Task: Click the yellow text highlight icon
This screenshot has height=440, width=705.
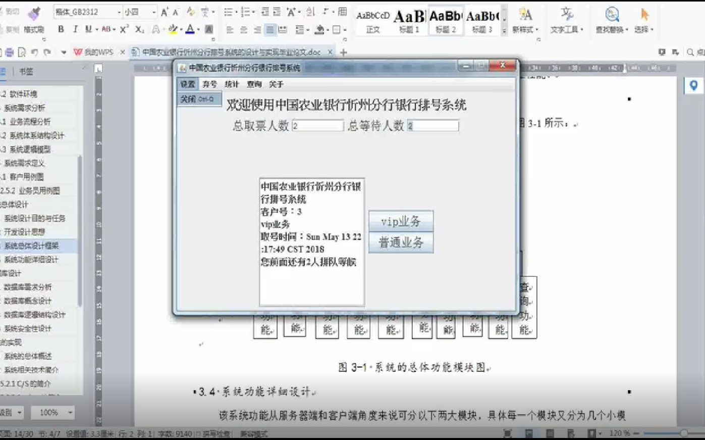Action: click(x=173, y=29)
